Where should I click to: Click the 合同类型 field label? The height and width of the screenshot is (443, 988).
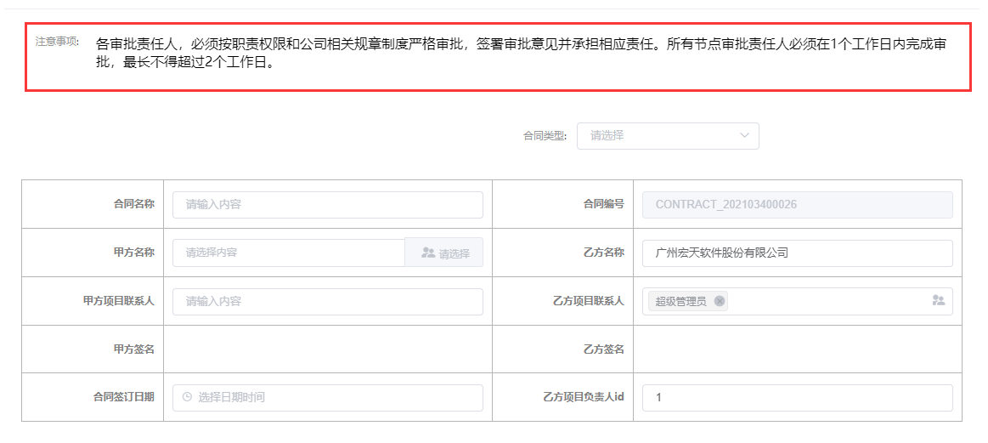545,136
